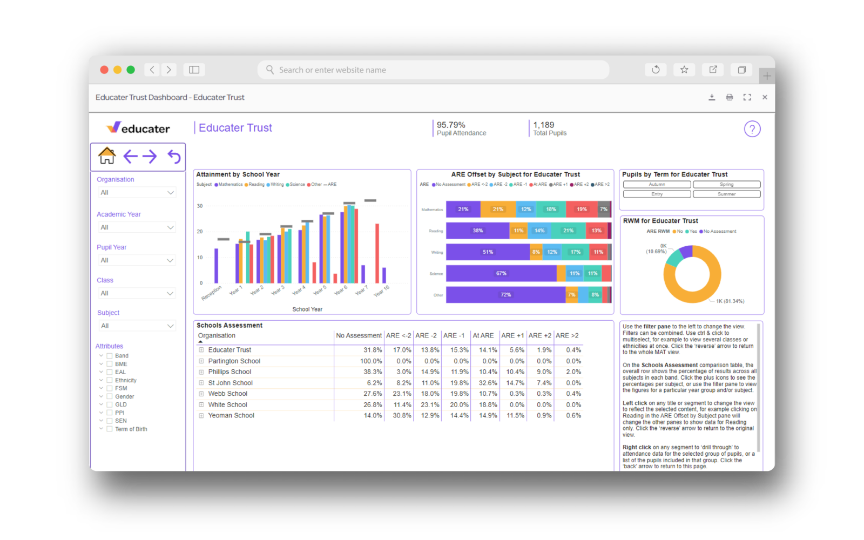Image resolution: width=864 pixels, height=540 pixels.
Task: Expand the Partington School row
Action: click(x=201, y=361)
